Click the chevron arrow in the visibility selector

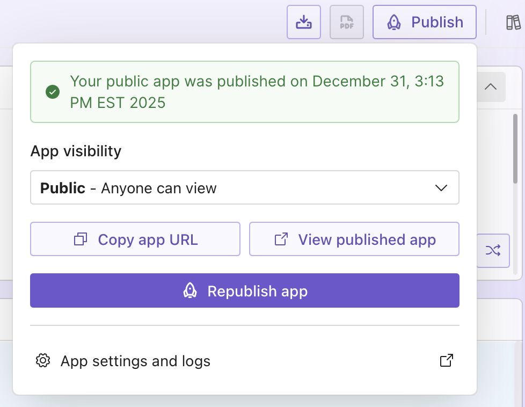tap(441, 187)
